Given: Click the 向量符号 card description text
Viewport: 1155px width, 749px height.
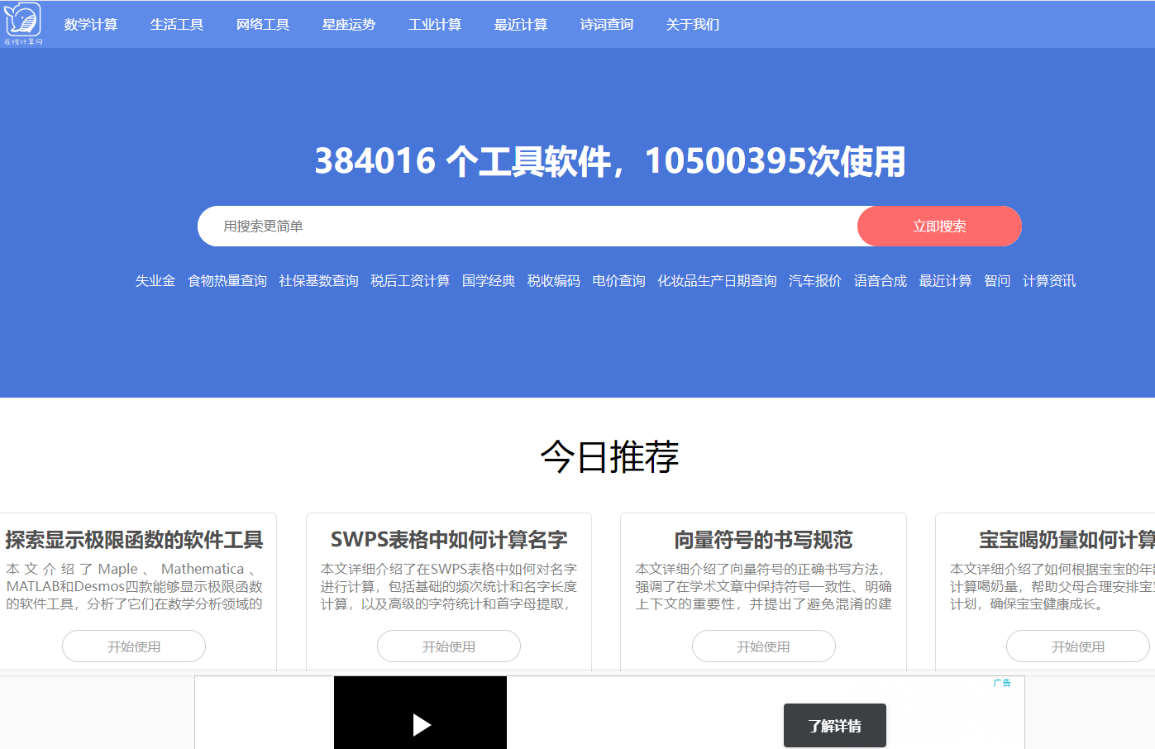Looking at the screenshot, I should coord(763,587).
